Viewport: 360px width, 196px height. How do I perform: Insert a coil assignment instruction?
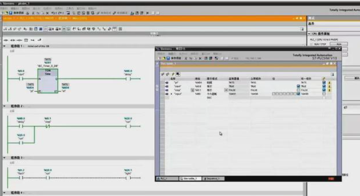pos(19,40)
